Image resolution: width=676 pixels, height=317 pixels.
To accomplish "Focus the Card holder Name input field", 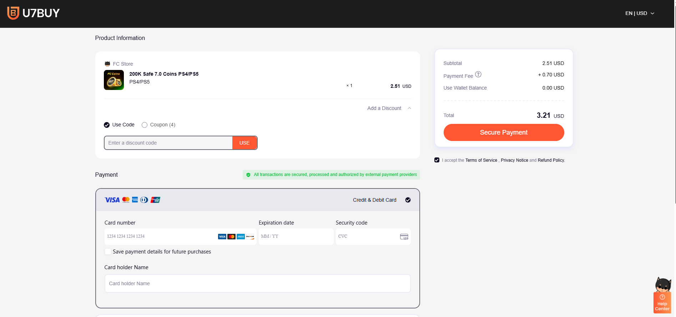I will pyautogui.click(x=258, y=283).
